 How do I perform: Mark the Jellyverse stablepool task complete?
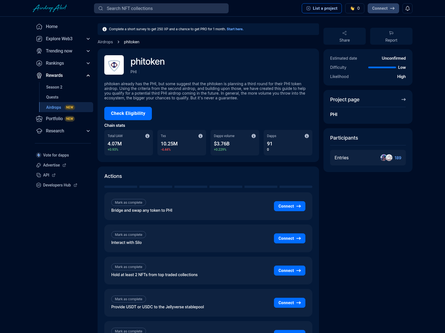[x=128, y=299]
